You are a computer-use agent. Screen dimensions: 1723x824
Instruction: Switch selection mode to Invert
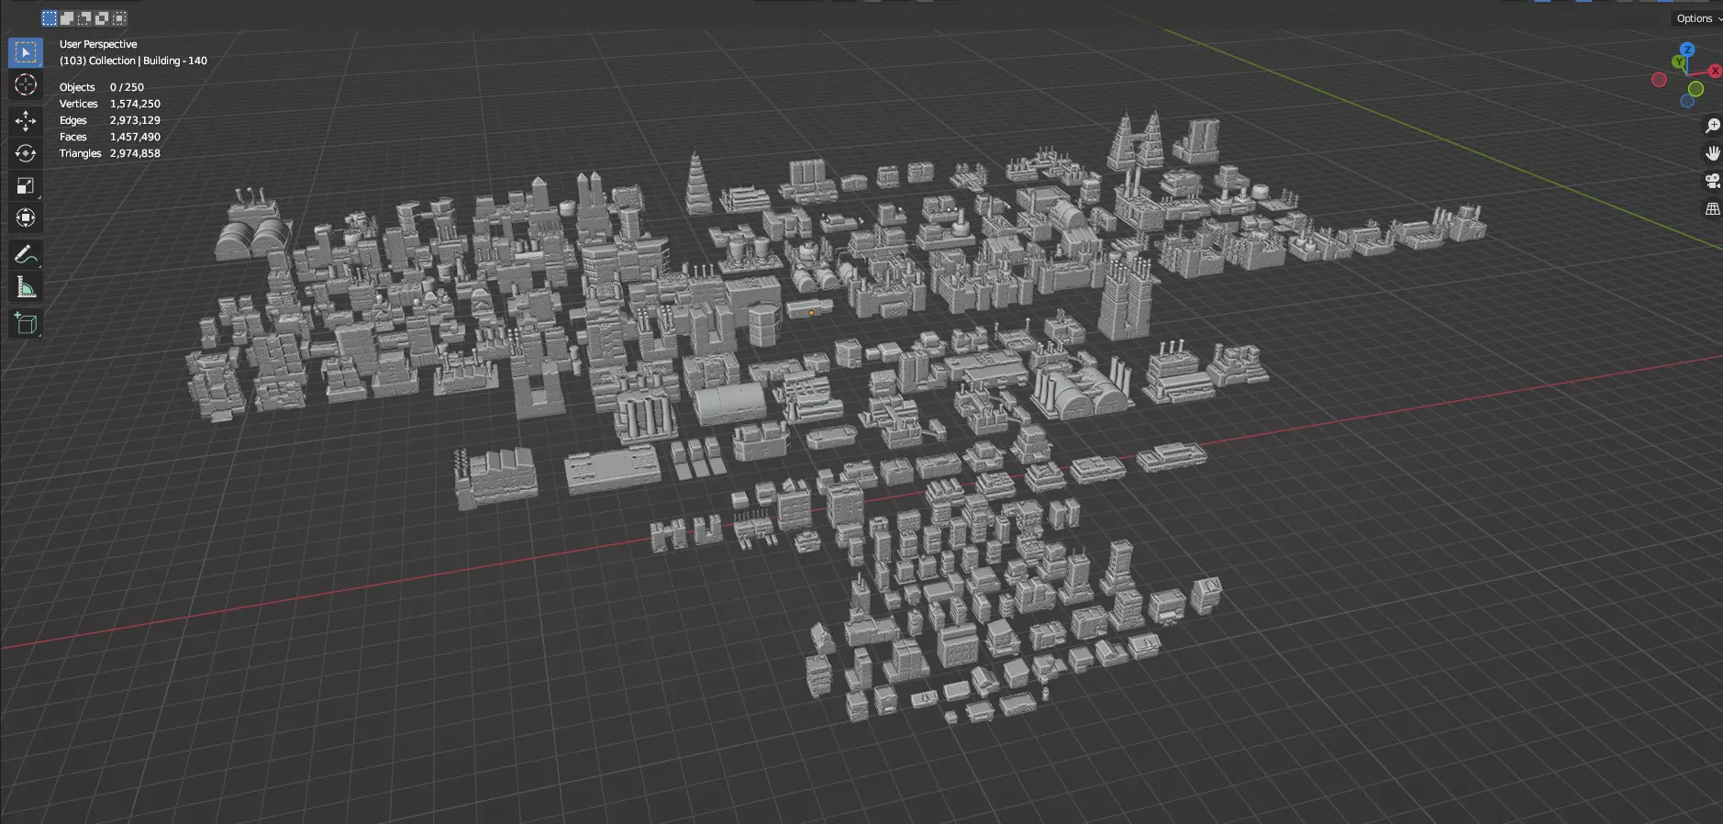point(102,18)
